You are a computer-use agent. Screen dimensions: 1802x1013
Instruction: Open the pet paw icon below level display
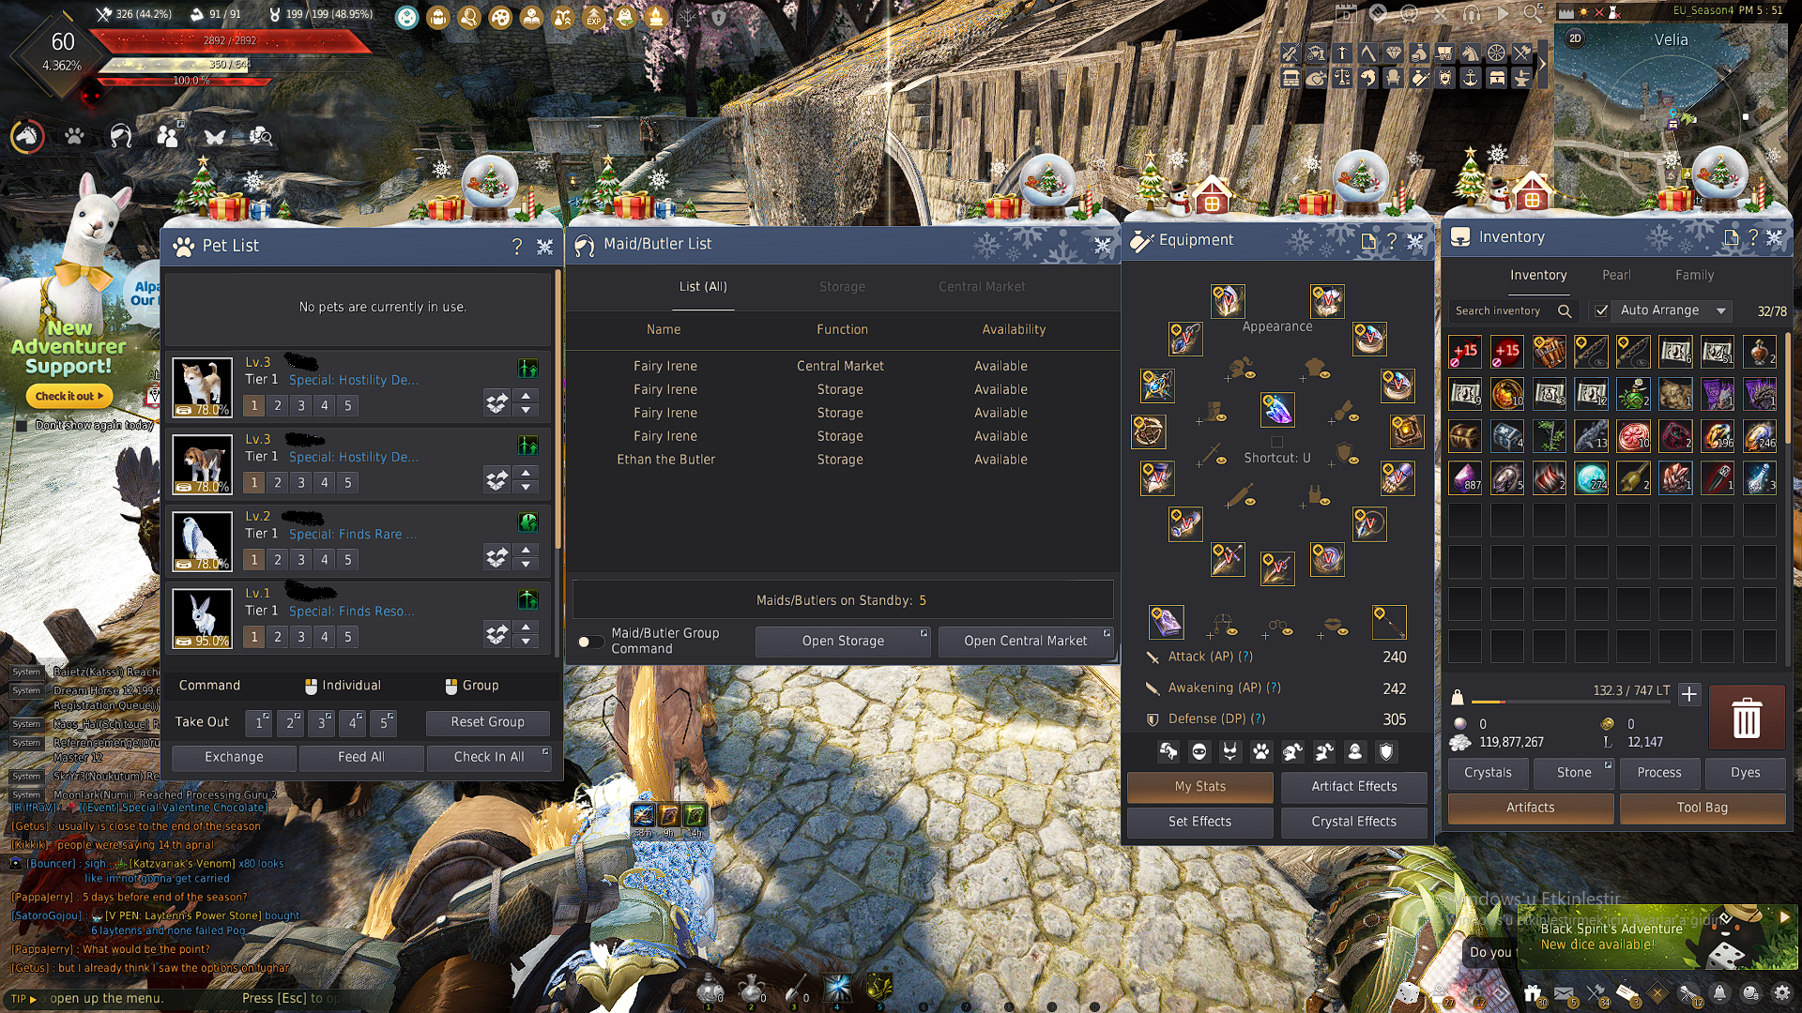(74, 137)
